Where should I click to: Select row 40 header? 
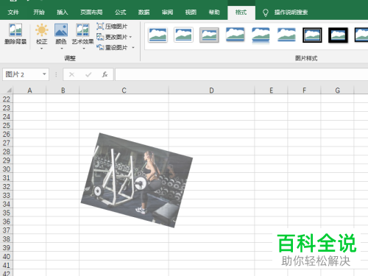pyautogui.click(x=7, y=256)
